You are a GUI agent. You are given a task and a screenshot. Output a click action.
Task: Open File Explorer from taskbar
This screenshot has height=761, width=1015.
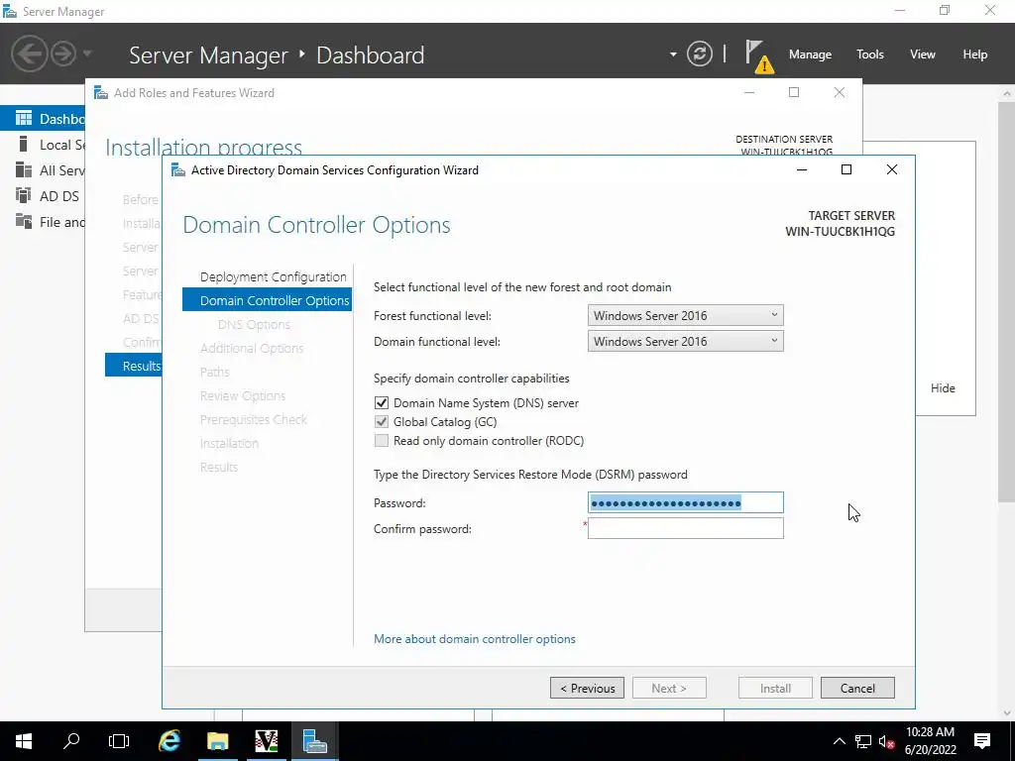click(x=217, y=741)
